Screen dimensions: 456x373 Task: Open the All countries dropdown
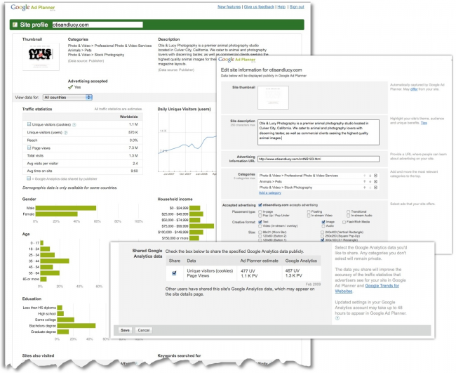pos(67,97)
